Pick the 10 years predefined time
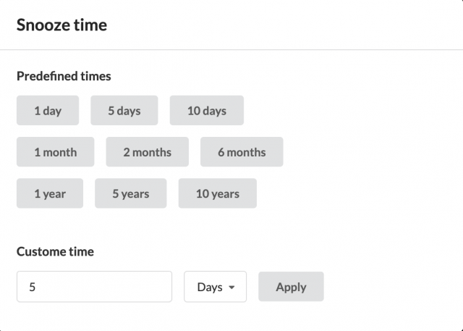 pyautogui.click(x=218, y=193)
